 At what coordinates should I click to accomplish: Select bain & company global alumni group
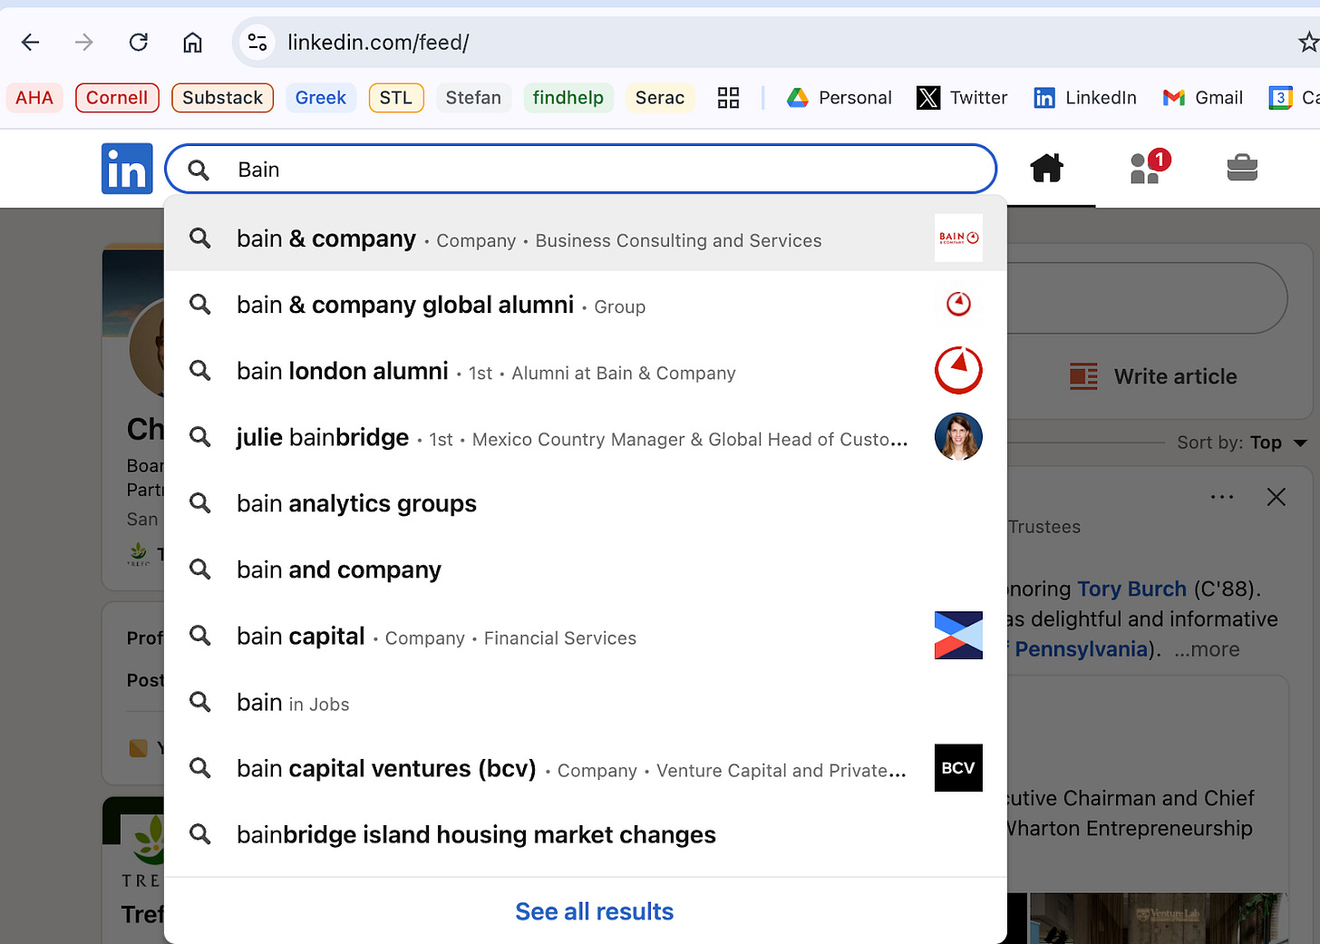point(586,305)
